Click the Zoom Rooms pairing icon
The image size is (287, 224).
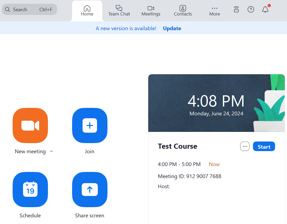tap(236, 9)
